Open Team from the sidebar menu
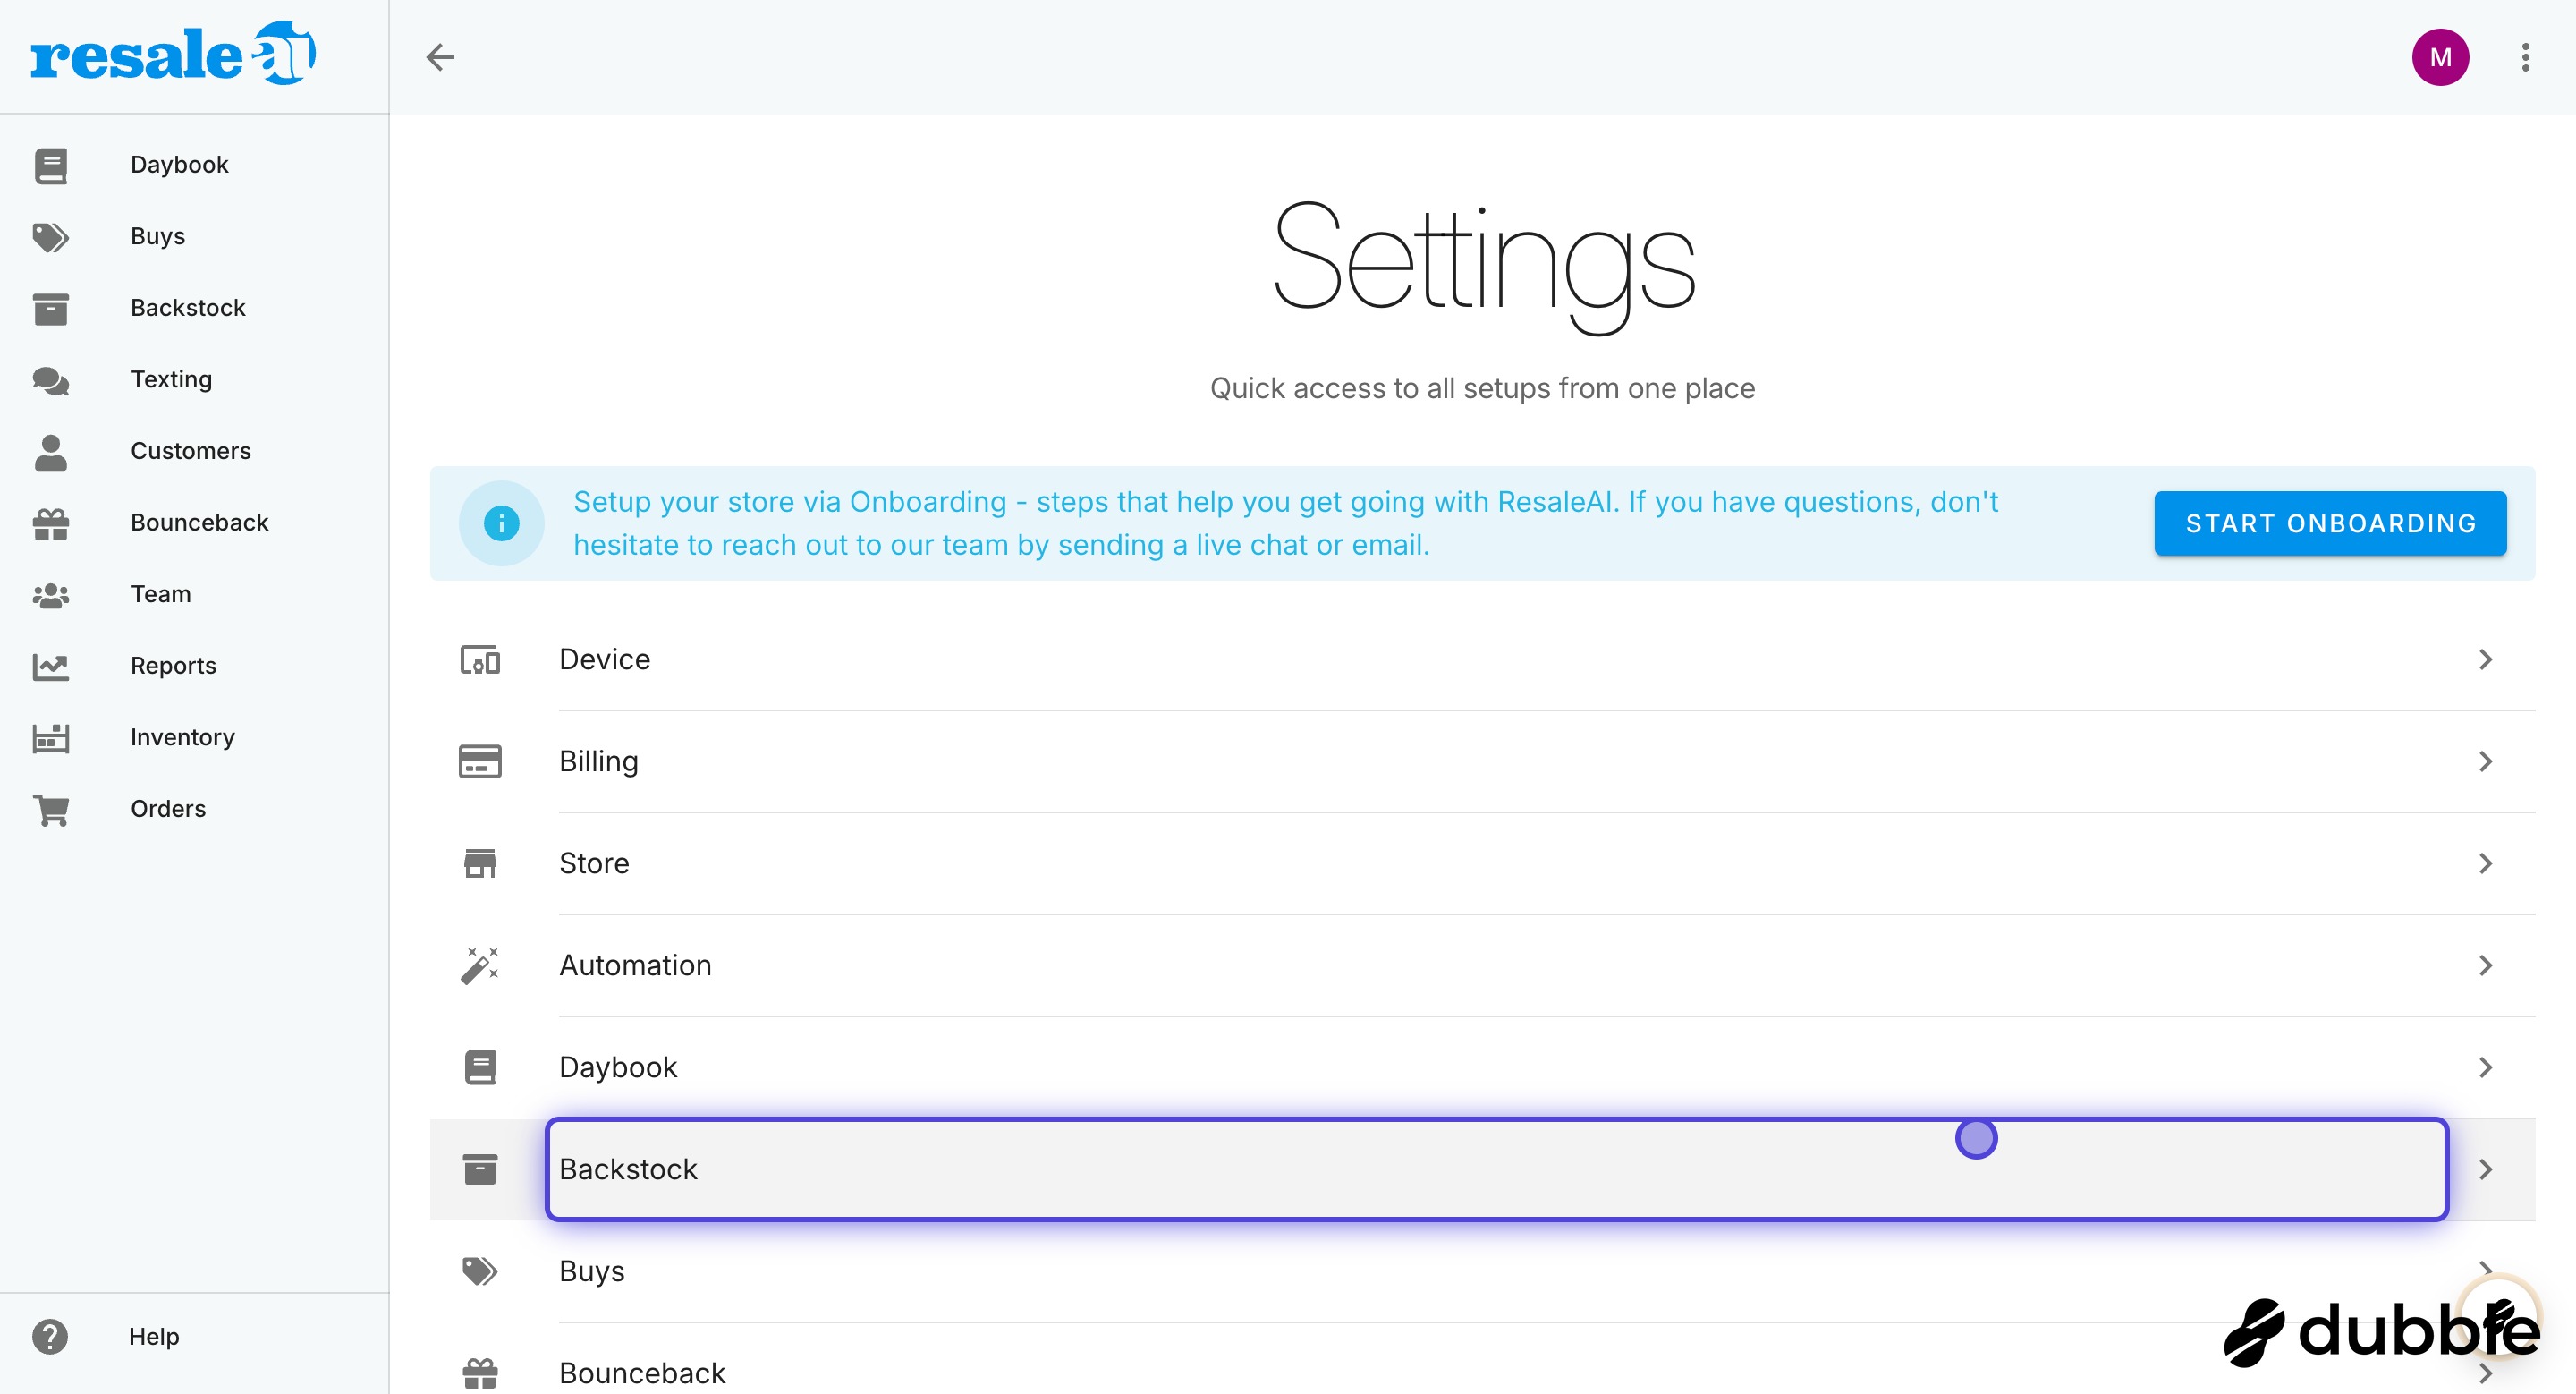2576x1394 pixels. (160, 594)
